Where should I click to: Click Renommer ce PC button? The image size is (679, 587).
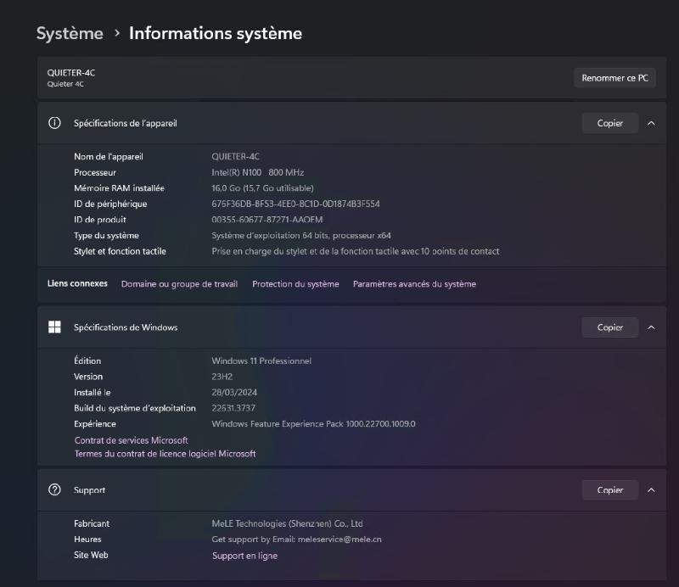click(x=614, y=78)
